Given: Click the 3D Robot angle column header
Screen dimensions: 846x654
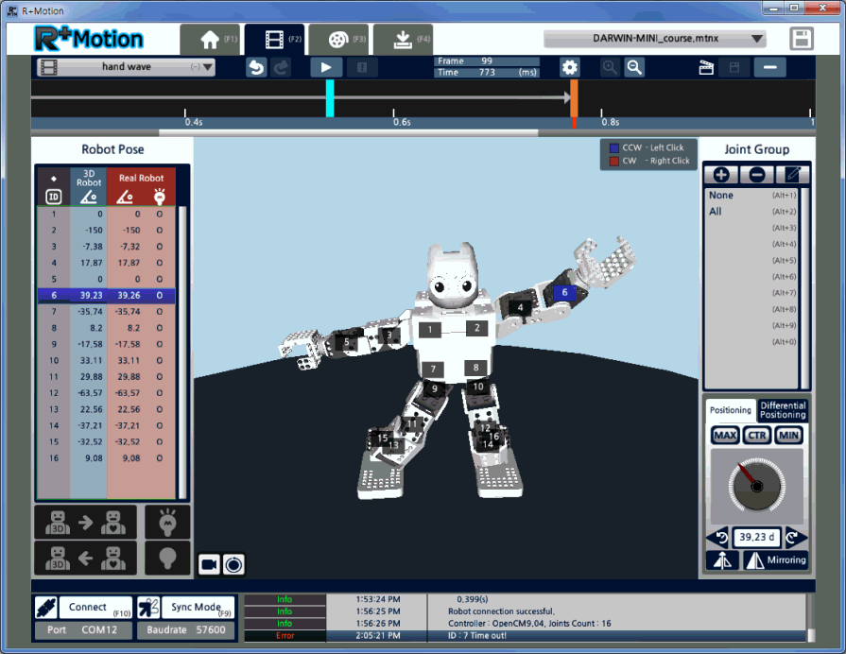Looking at the screenshot, I should click(89, 187).
